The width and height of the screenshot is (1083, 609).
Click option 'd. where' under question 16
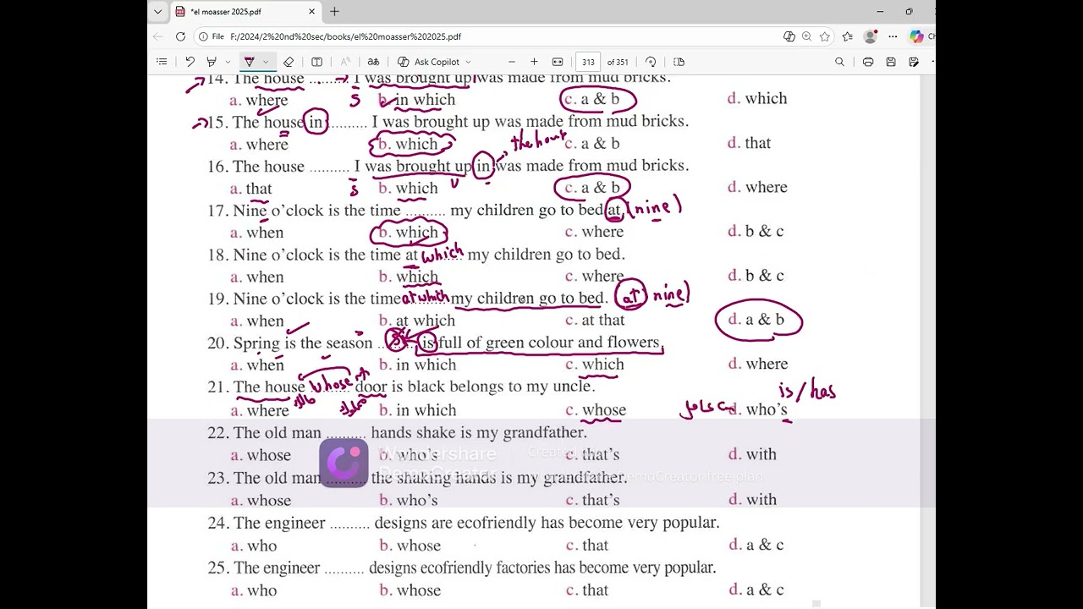coord(757,187)
